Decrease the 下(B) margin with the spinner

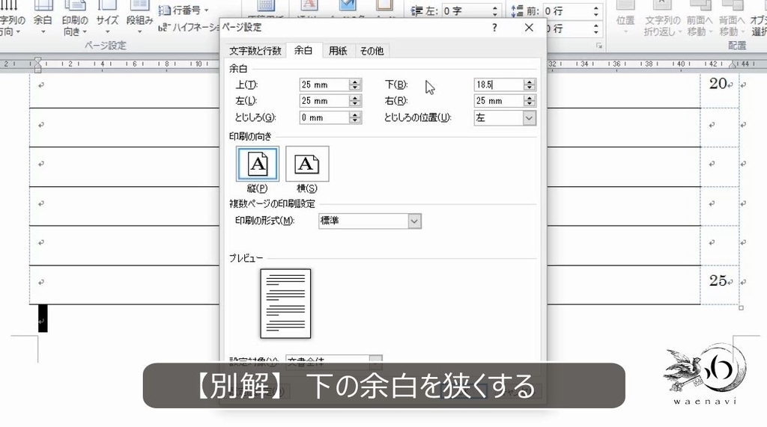[x=530, y=87]
